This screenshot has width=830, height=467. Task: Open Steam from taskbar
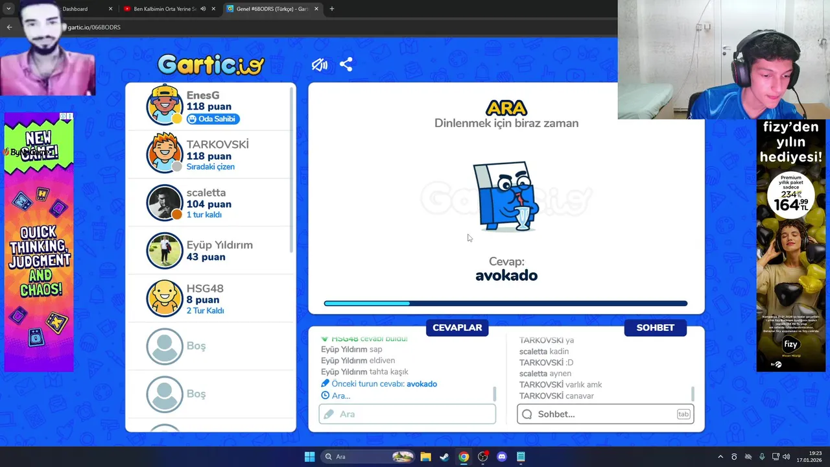pyautogui.click(x=444, y=457)
